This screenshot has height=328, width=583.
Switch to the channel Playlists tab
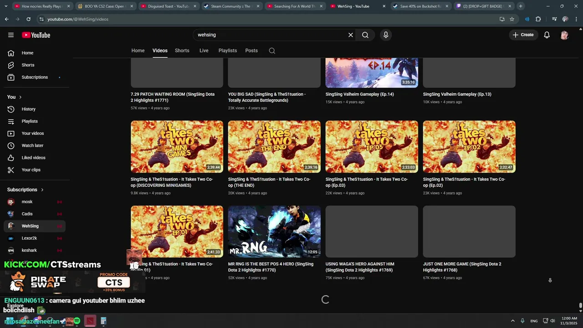(228, 51)
